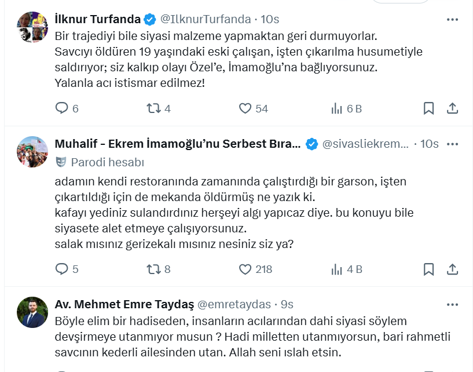The width and height of the screenshot is (473, 372).
Task: Click Av. Mehmet Emre Taydaş's profile picture
Action: coord(32,313)
